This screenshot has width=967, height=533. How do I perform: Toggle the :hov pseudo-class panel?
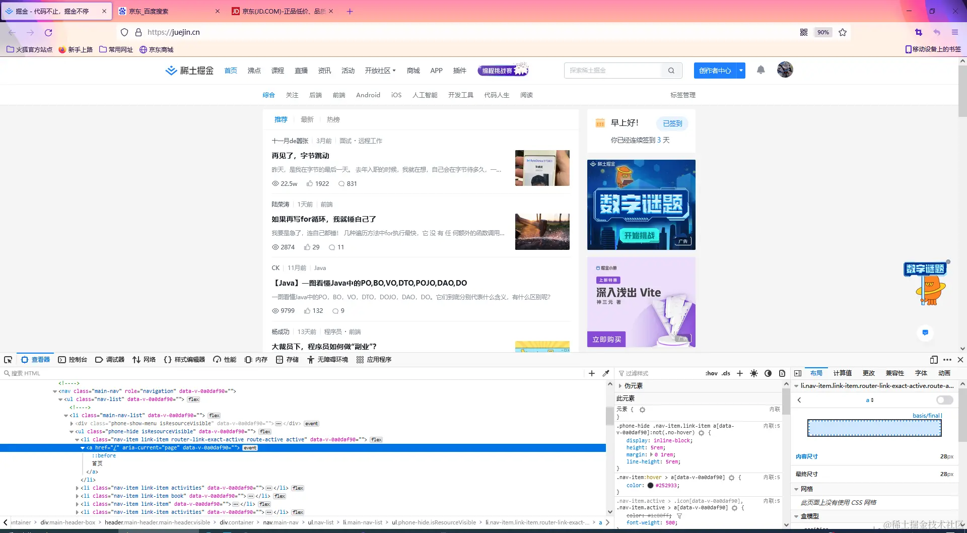(711, 373)
